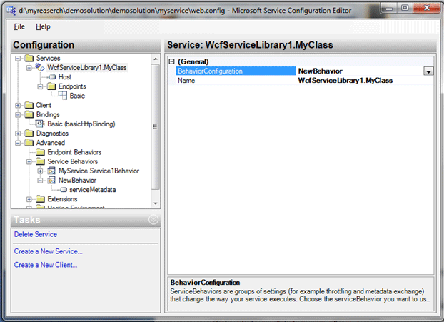Viewport: 444px width, 322px height.
Task: Collapse the WcfServiceLibrary1.MyClass node
Action: [x=29, y=68]
